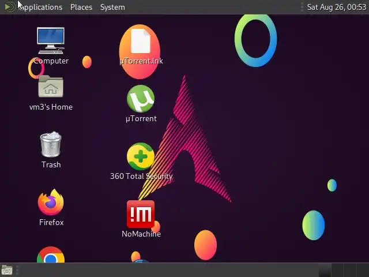Click the 'vm3's Home' label
The height and width of the screenshot is (277, 369).
click(51, 107)
